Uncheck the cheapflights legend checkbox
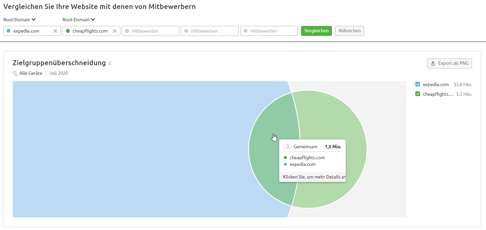 coord(418,94)
